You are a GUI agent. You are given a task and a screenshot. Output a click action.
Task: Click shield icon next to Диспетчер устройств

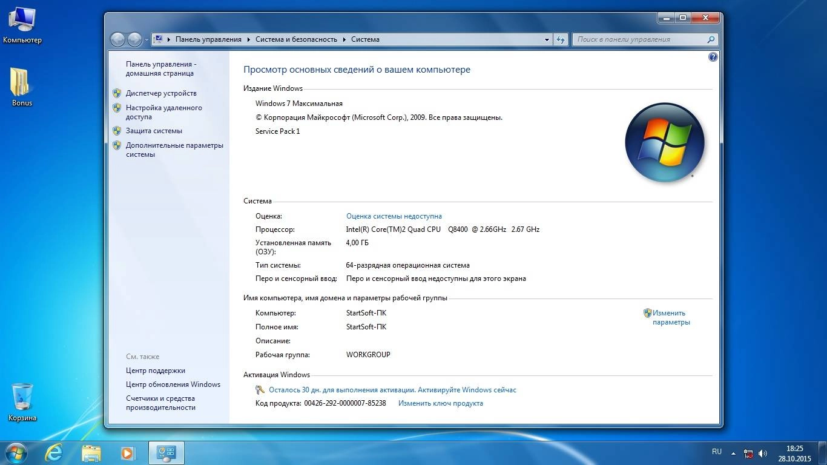117,93
